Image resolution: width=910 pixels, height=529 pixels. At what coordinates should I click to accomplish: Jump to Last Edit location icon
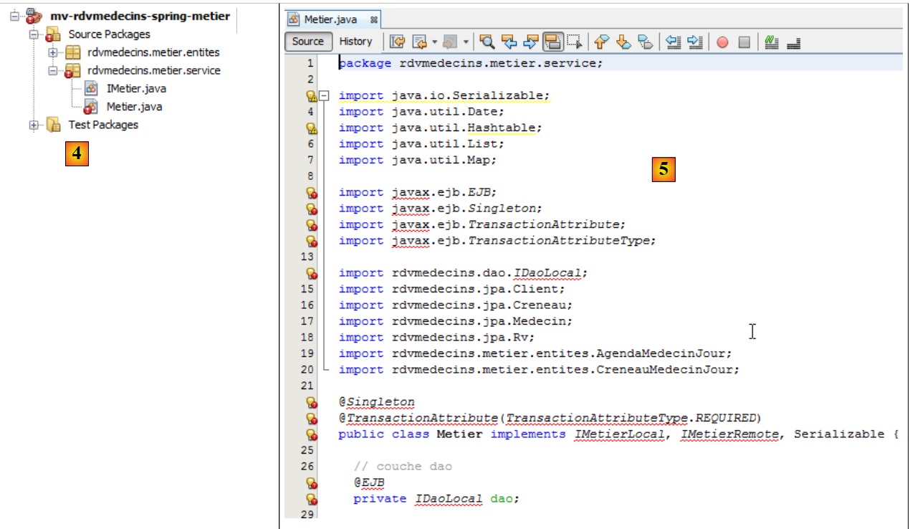pyautogui.click(x=397, y=42)
